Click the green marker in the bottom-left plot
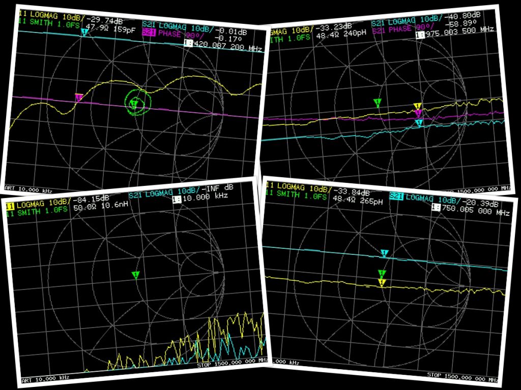Viewport: 521px width, 390px height. [135, 275]
